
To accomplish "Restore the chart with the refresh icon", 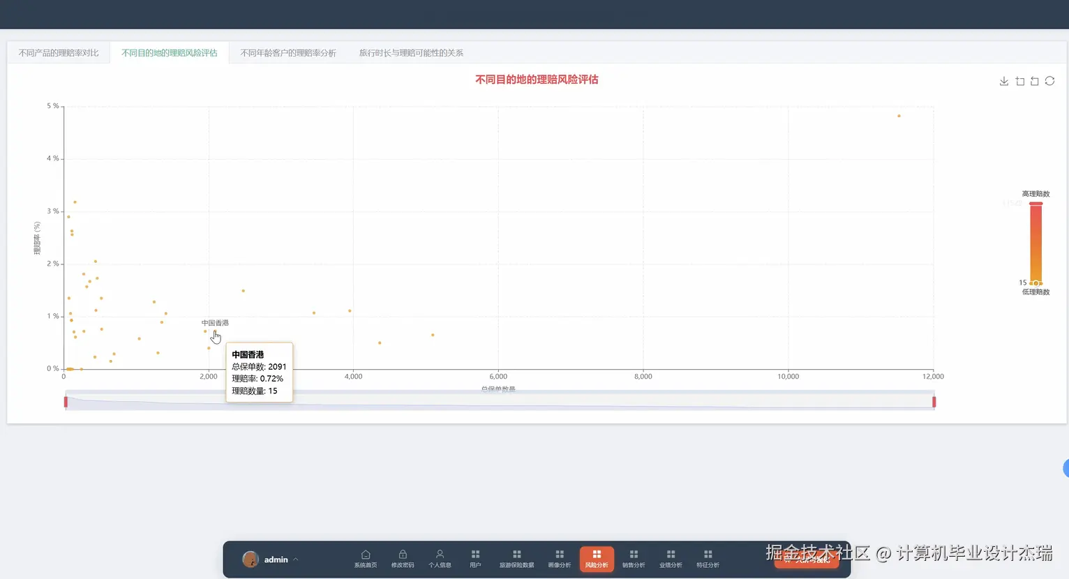I will coord(1049,82).
